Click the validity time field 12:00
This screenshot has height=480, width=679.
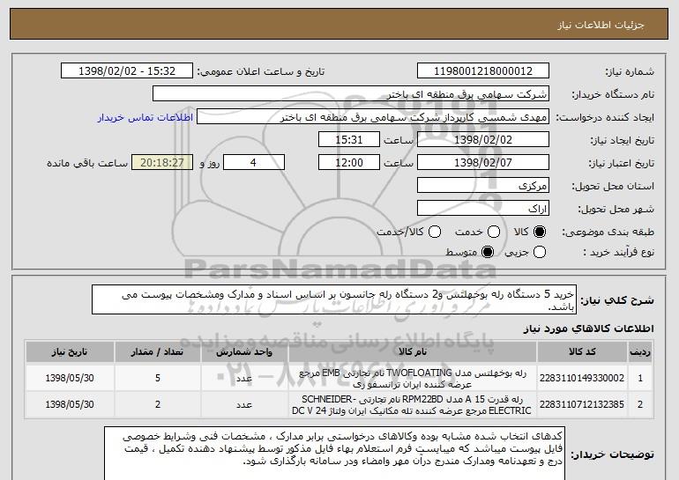[x=349, y=163]
